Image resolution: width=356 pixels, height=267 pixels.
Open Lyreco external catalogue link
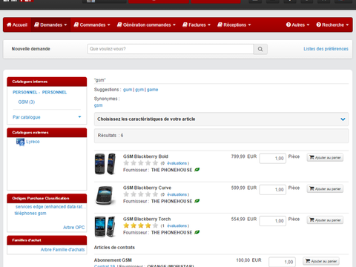pyautogui.click(x=33, y=142)
